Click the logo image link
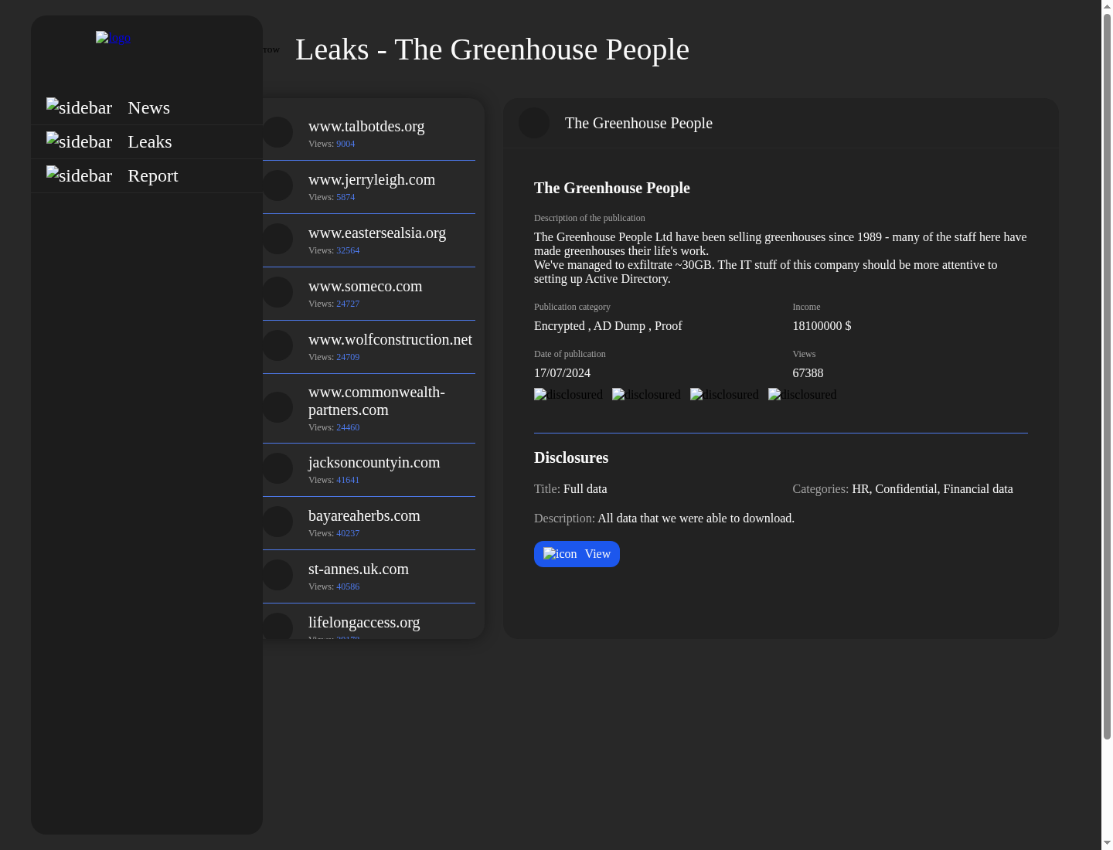This screenshot has width=1113, height=850. 113,38
